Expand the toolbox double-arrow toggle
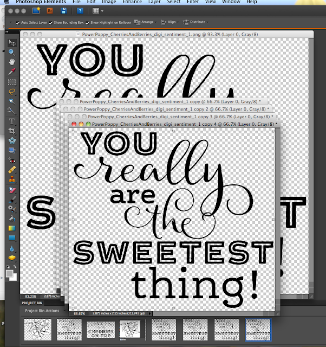Viewport: 326px width, 347px height. tap(7, 32)
